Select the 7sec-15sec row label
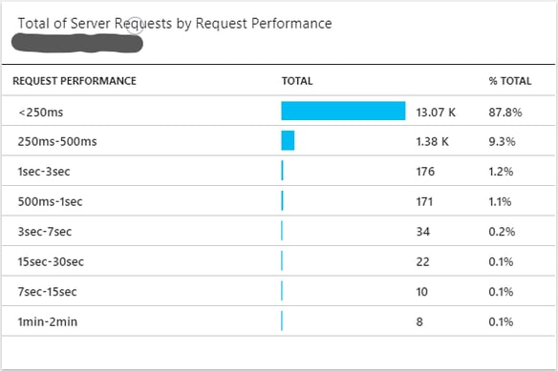 48,292
